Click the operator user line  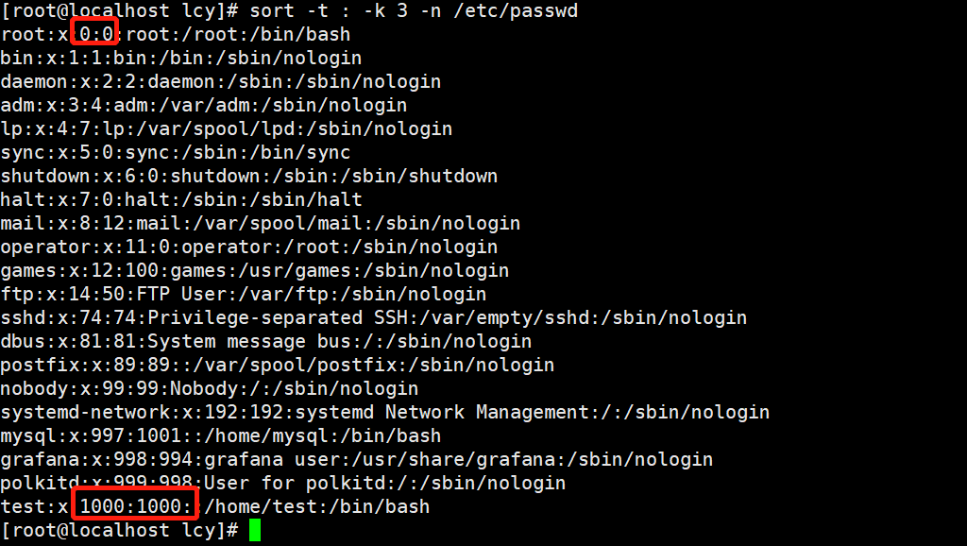[248, 247]
